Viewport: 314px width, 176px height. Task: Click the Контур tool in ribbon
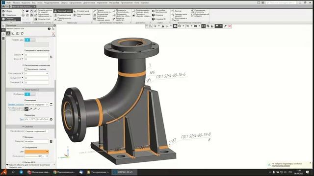click(x=177, y=11)
